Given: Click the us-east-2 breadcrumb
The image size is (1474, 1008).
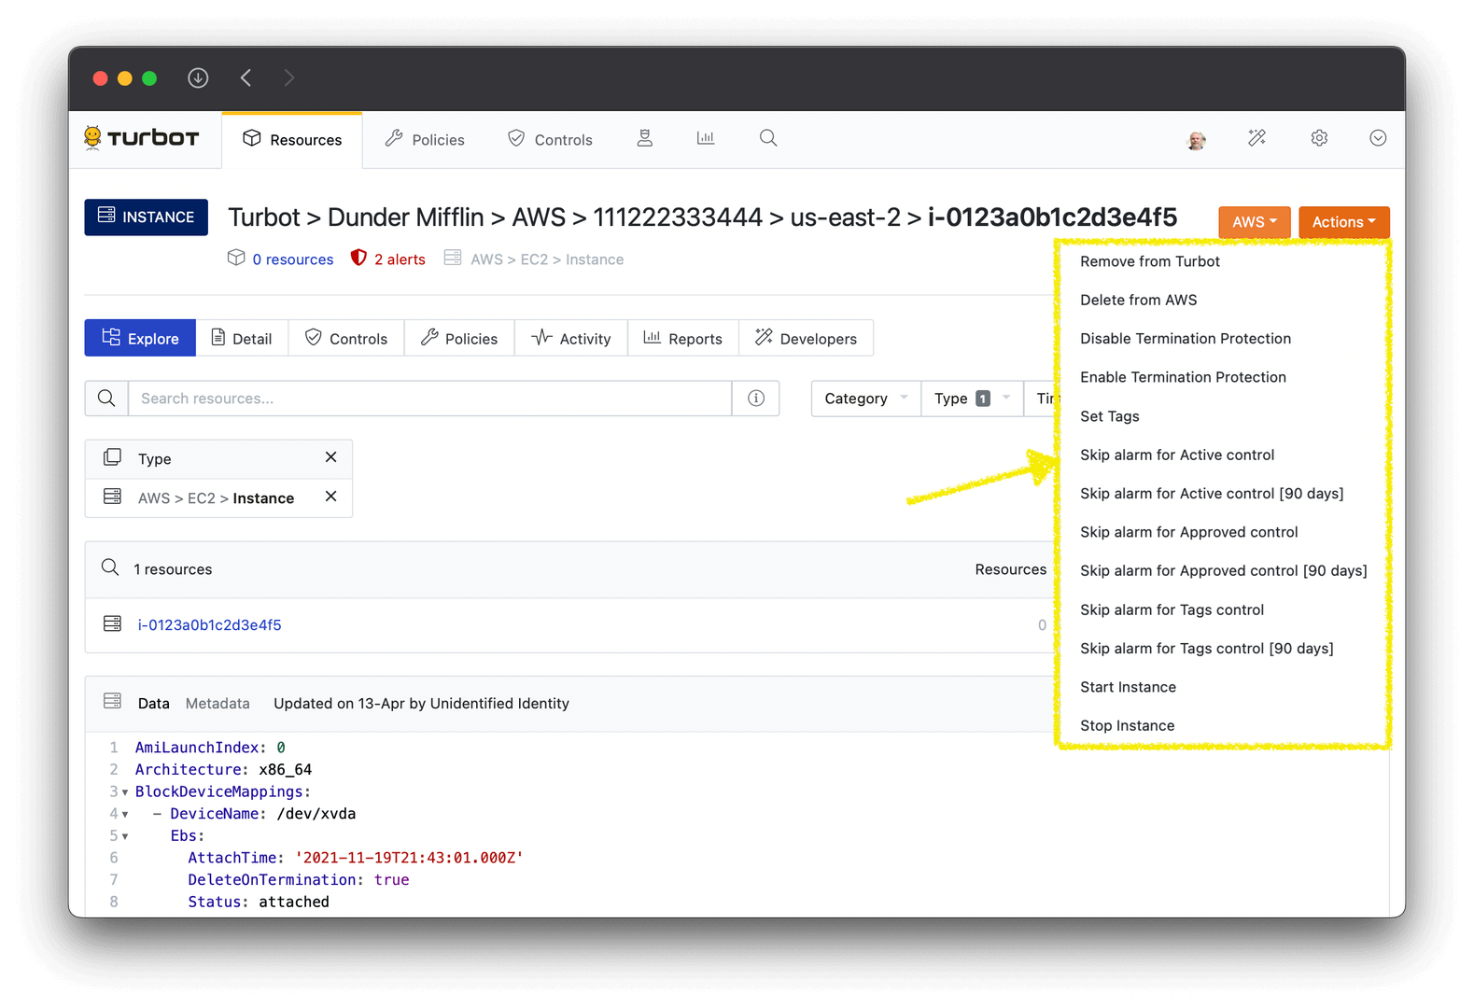Looking at the screenshot, I should 845,217.
